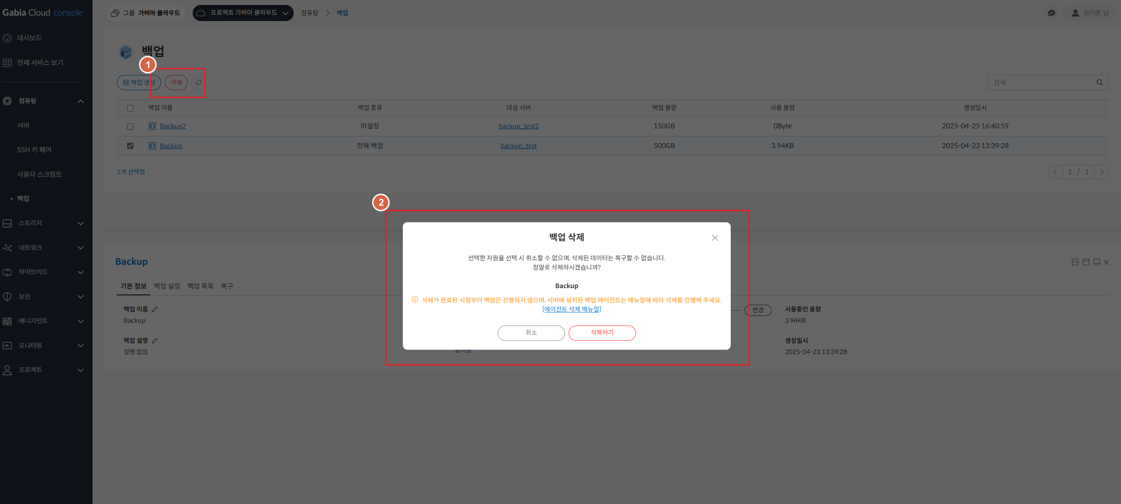
Task: Switch to the 복구 tab
Action: (227, 286)
